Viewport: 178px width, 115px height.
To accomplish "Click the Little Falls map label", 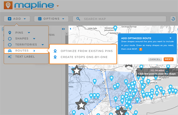I will coord(92,28).
